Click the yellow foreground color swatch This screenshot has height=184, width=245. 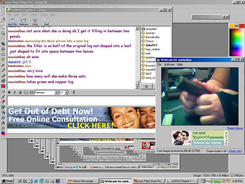coord(232,26)
